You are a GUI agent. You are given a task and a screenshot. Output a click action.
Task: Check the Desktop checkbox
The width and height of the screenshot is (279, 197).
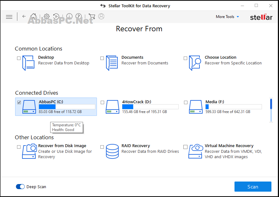click(x=19, y=58)
